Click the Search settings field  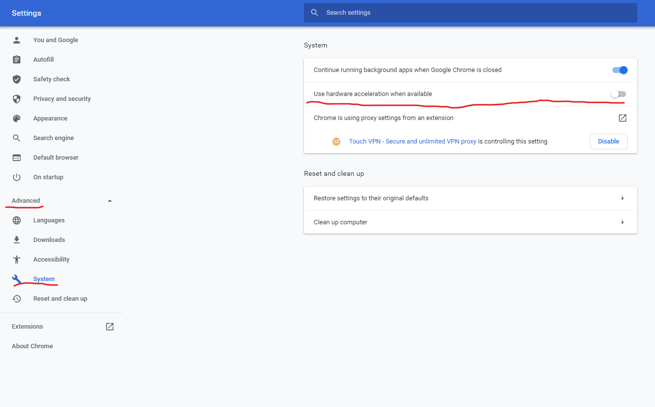(x=471, y=13)
